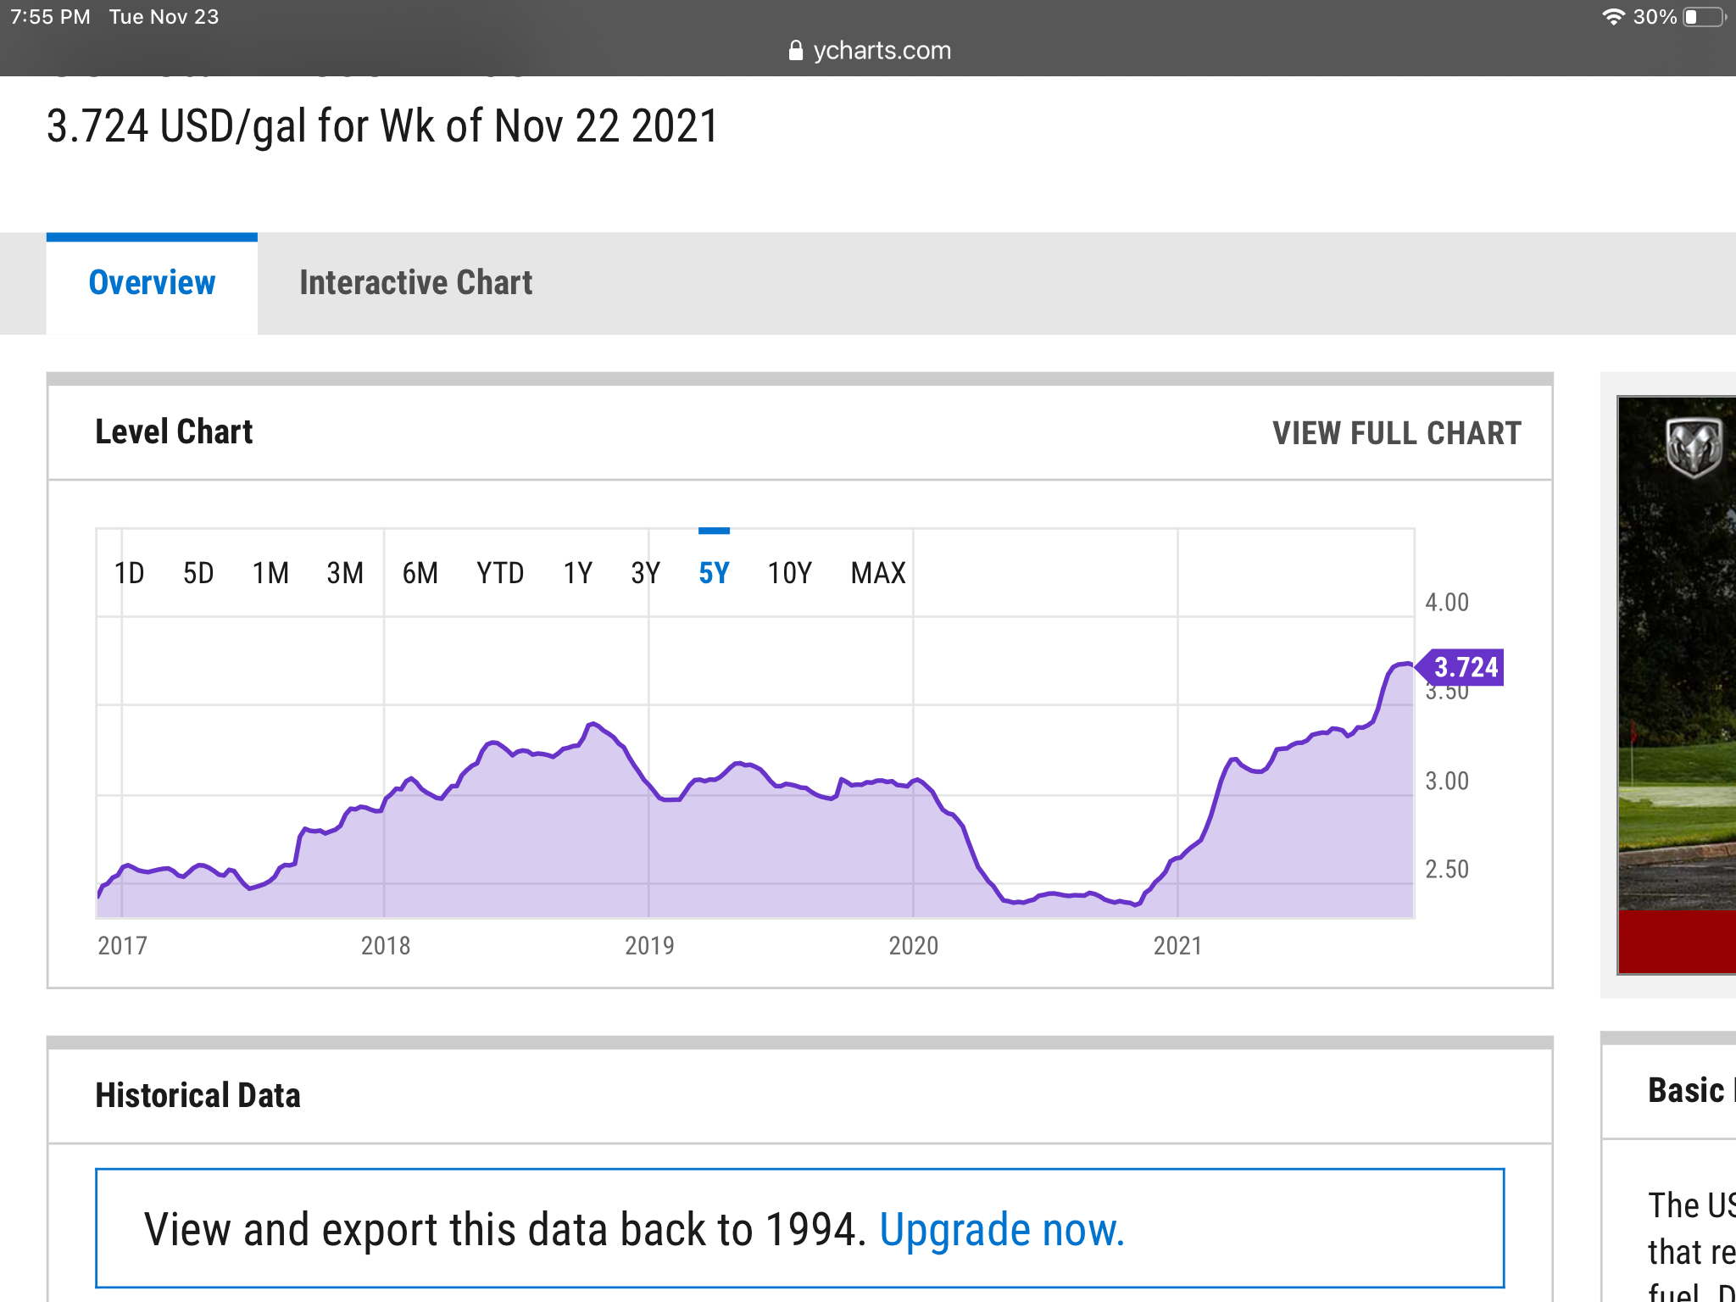Set chart range to 1D

pos(129,574)
